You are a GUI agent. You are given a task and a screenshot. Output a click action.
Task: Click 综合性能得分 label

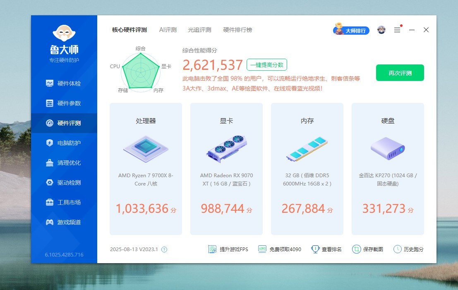200,50
